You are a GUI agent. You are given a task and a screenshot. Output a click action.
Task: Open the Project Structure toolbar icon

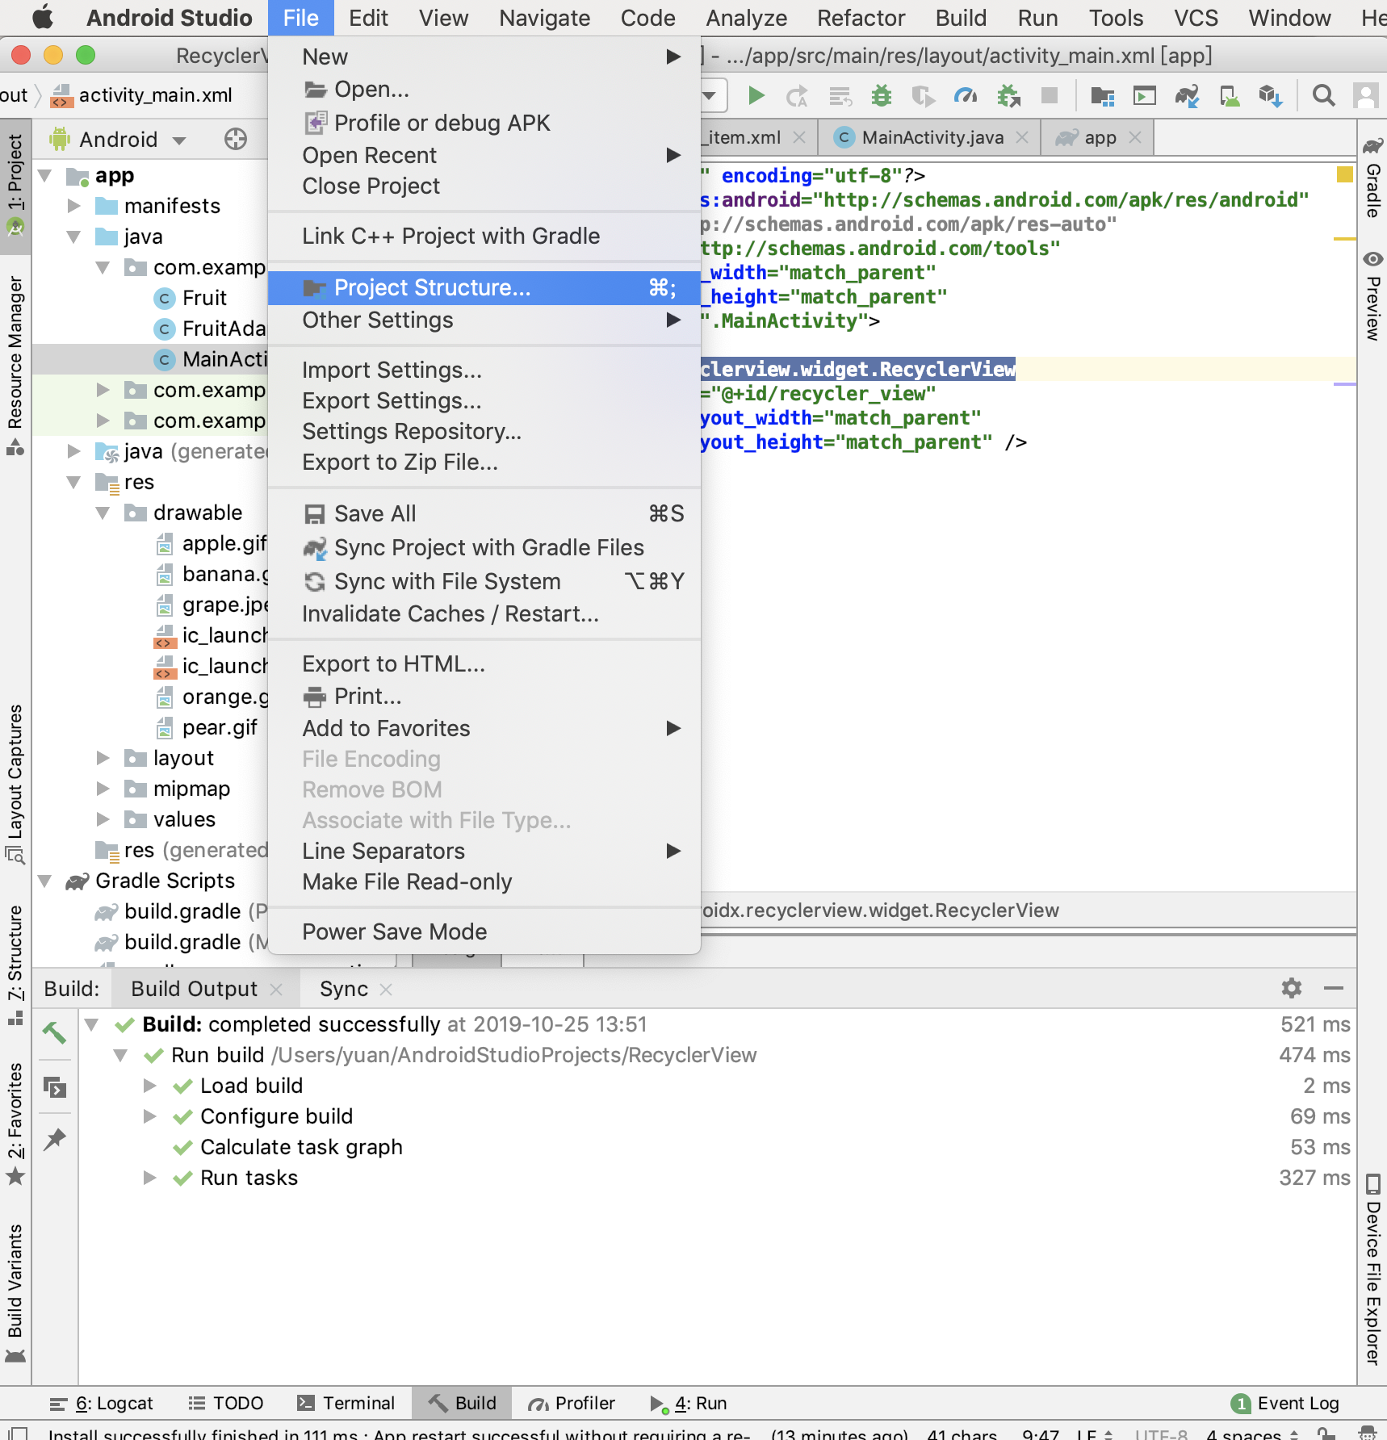click(1102, 96)
